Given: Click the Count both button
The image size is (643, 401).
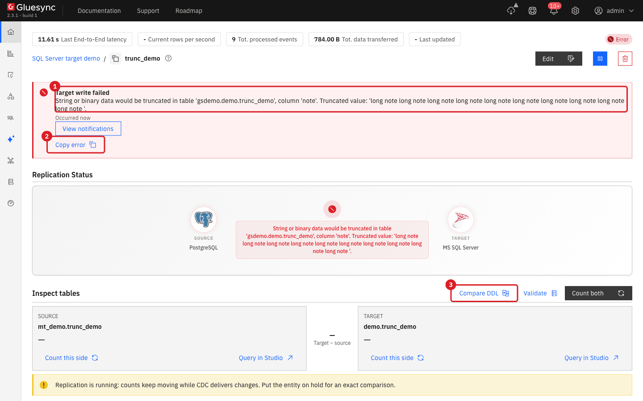Looking at the screenshot, I should coord(598,293).
